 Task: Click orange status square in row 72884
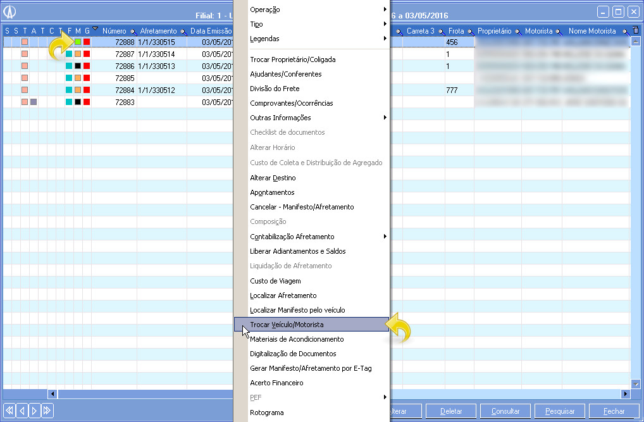78,90
